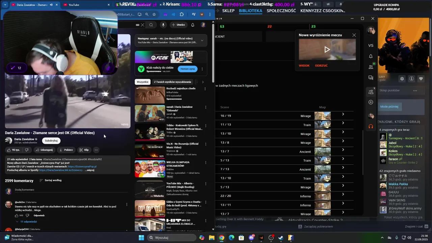Open Chrome tab search dropdown arrow

pyautogui.click(x=5, y=5)
